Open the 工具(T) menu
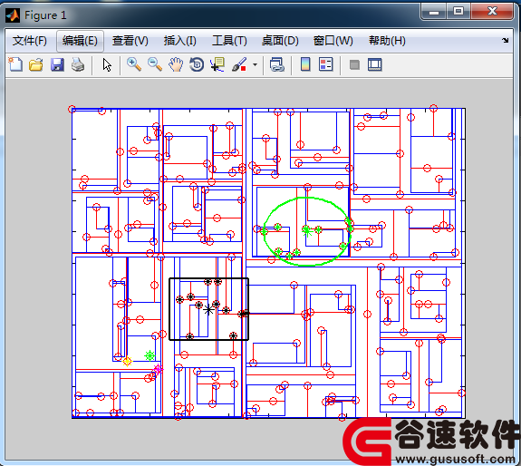 [x=229, y=41]
